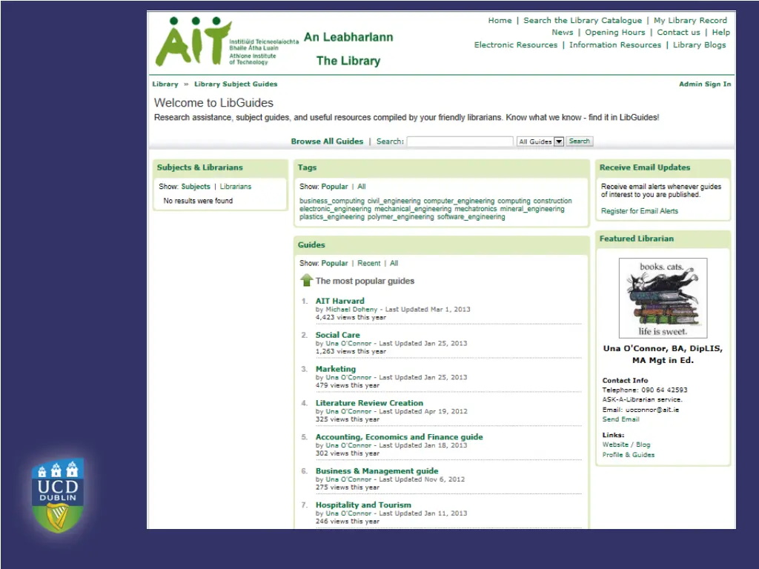The width and height of the screenshot is (759, 569).
Task: Select the standalone computing tag
Action: pyautogui.click(x=514, y=201)
